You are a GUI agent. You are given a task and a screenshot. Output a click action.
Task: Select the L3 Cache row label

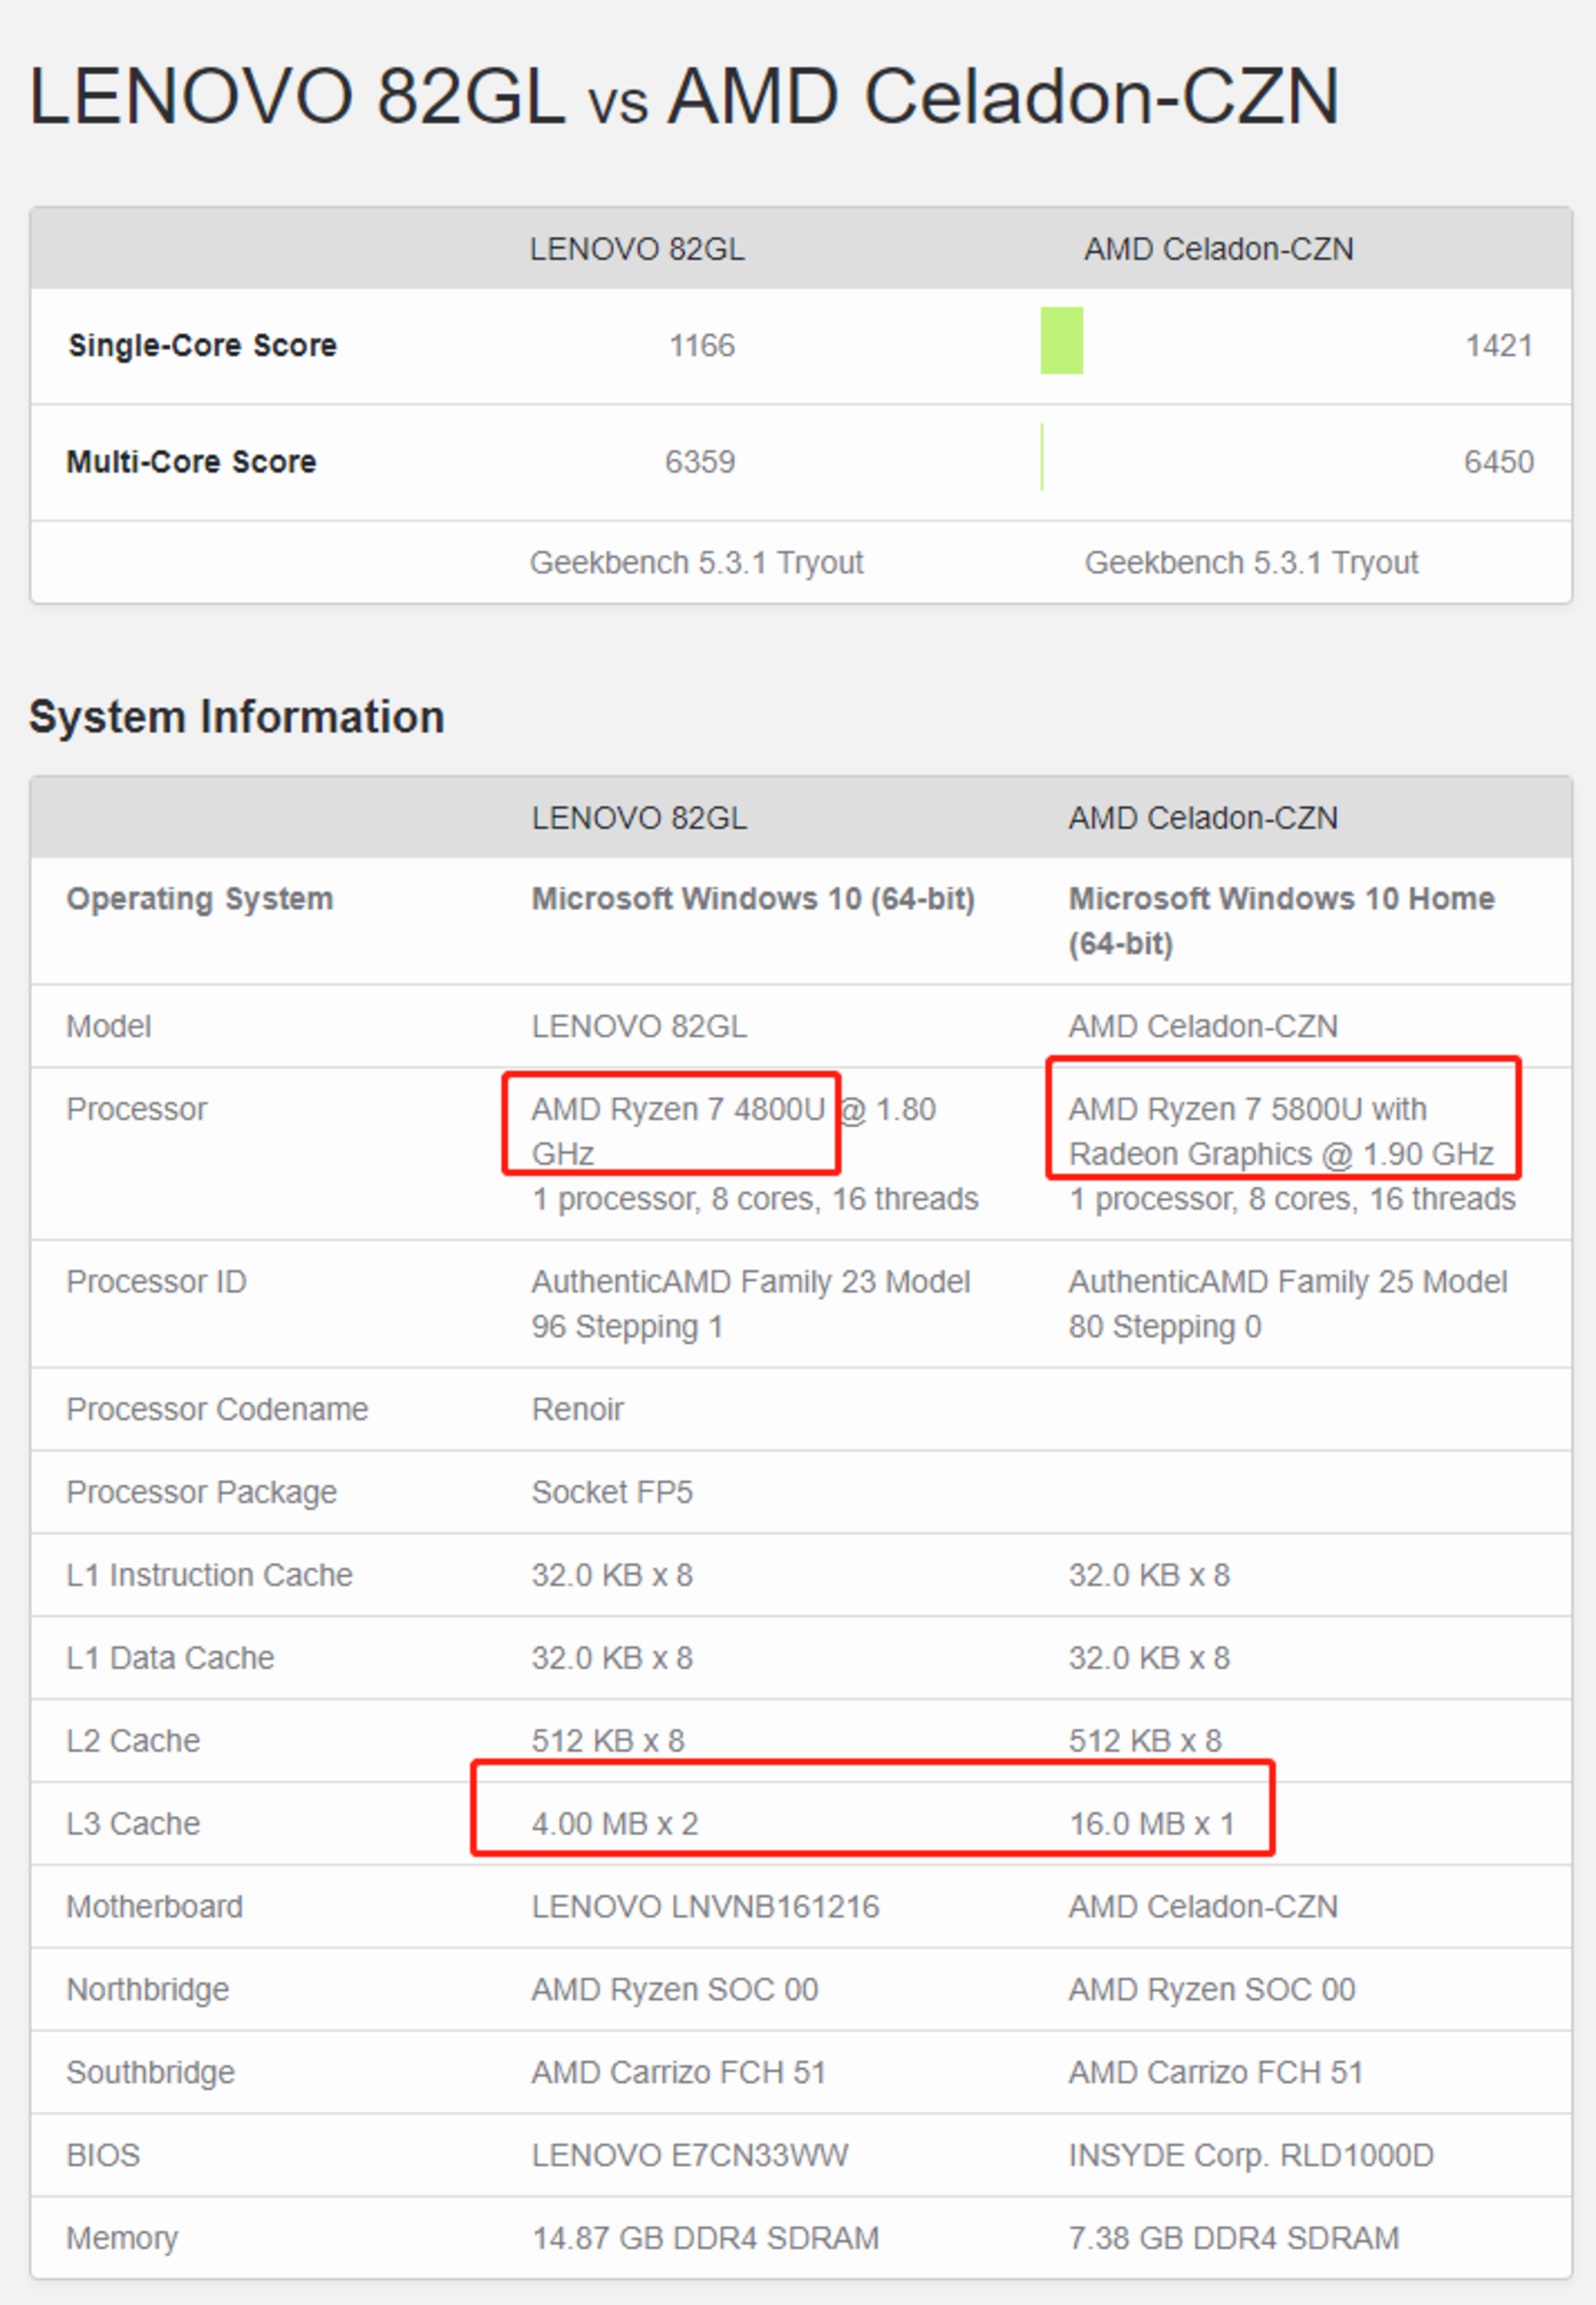pyautogui.click(x=133, y=1825)
